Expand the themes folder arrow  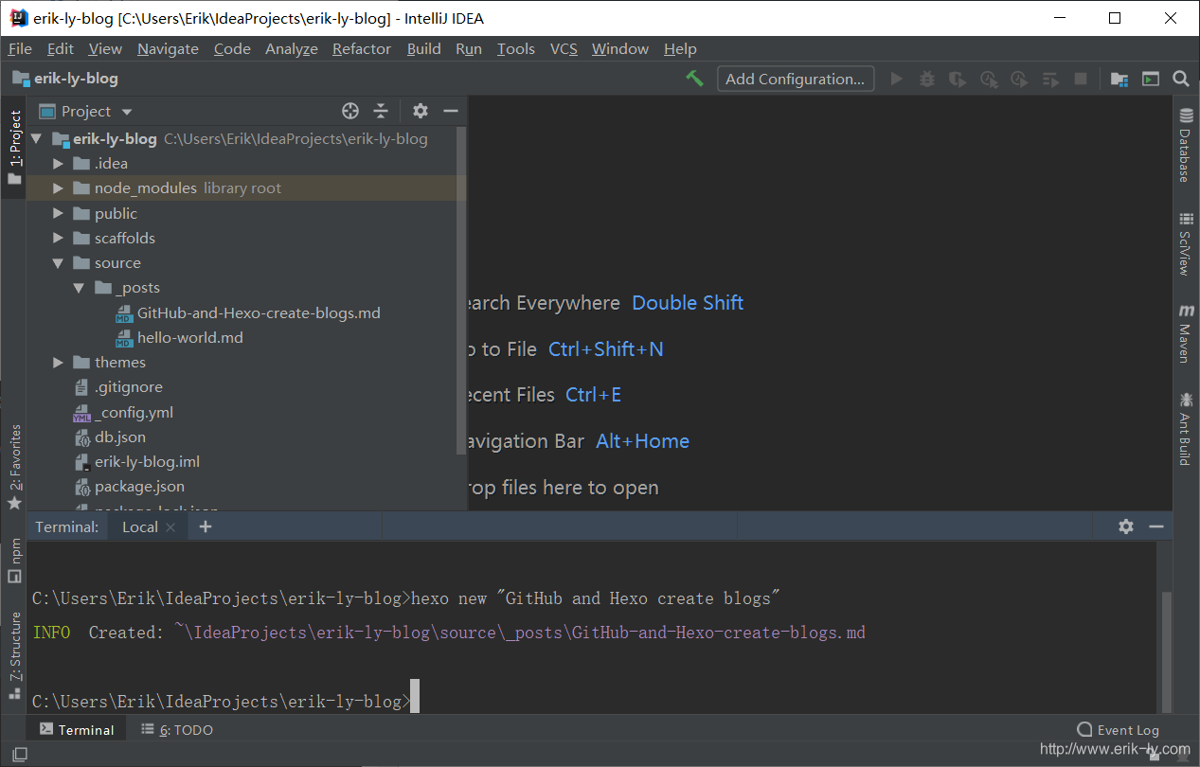click(59, 363)
